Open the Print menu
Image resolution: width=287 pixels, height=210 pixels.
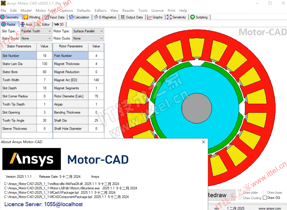(x=171, y=10)
